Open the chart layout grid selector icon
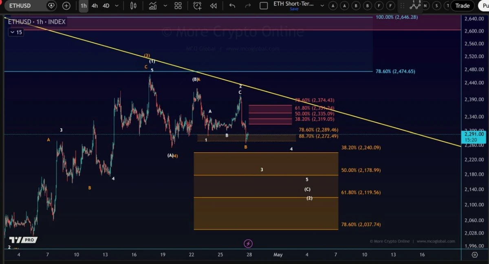 pos(178,6)
